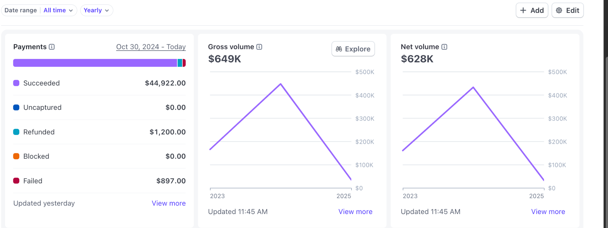
Task: Click the plus icon inside the Add button
Action: pos(523,10)
